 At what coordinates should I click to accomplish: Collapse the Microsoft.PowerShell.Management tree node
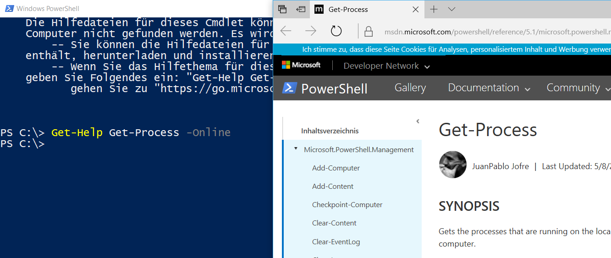(296, 149)
